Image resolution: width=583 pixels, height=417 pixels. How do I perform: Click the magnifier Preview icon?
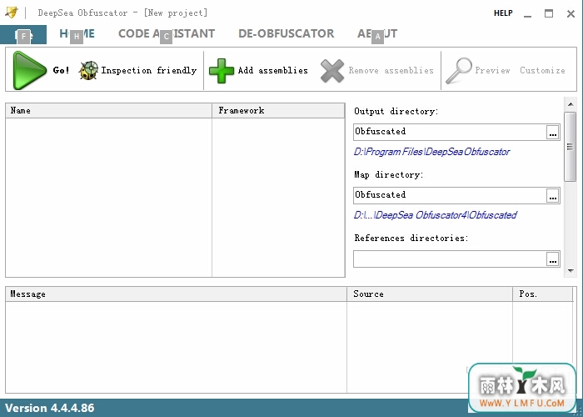(459, 70)
